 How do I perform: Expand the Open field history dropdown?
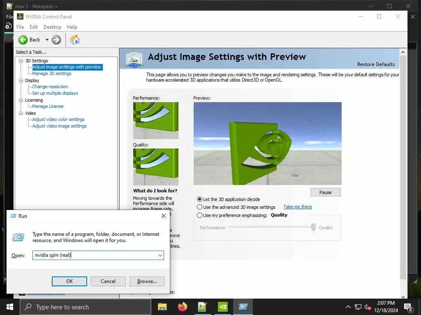(160, 255)
